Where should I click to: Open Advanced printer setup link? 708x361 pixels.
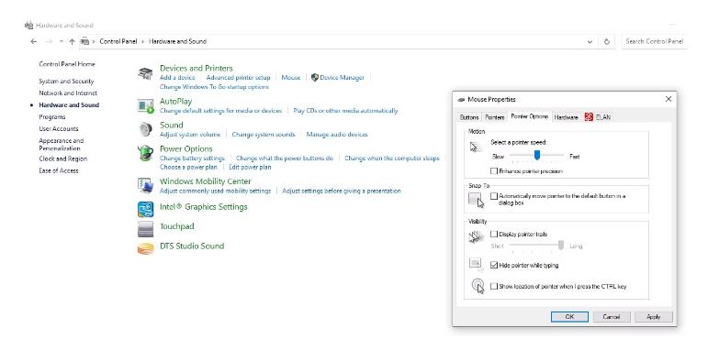(239, 78)
